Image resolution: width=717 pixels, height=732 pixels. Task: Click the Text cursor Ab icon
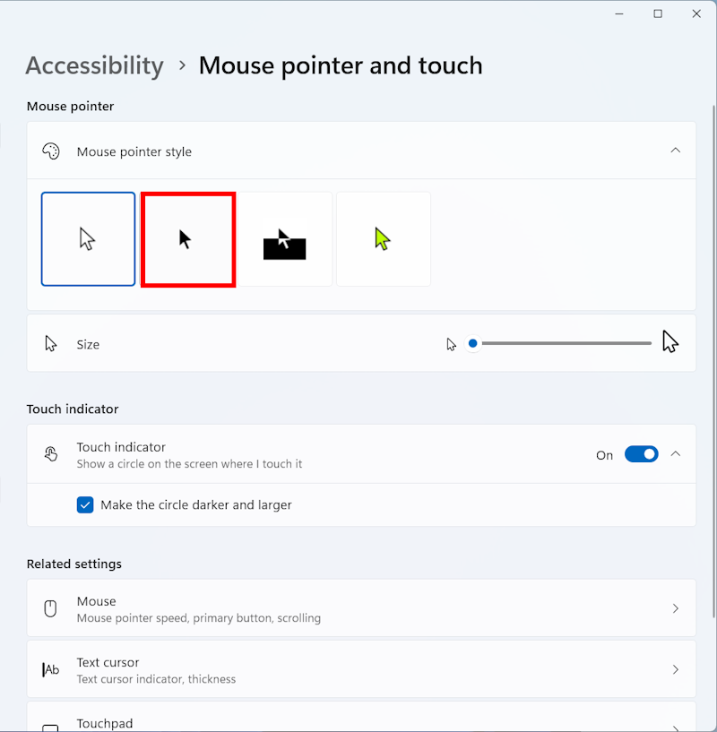51,669
